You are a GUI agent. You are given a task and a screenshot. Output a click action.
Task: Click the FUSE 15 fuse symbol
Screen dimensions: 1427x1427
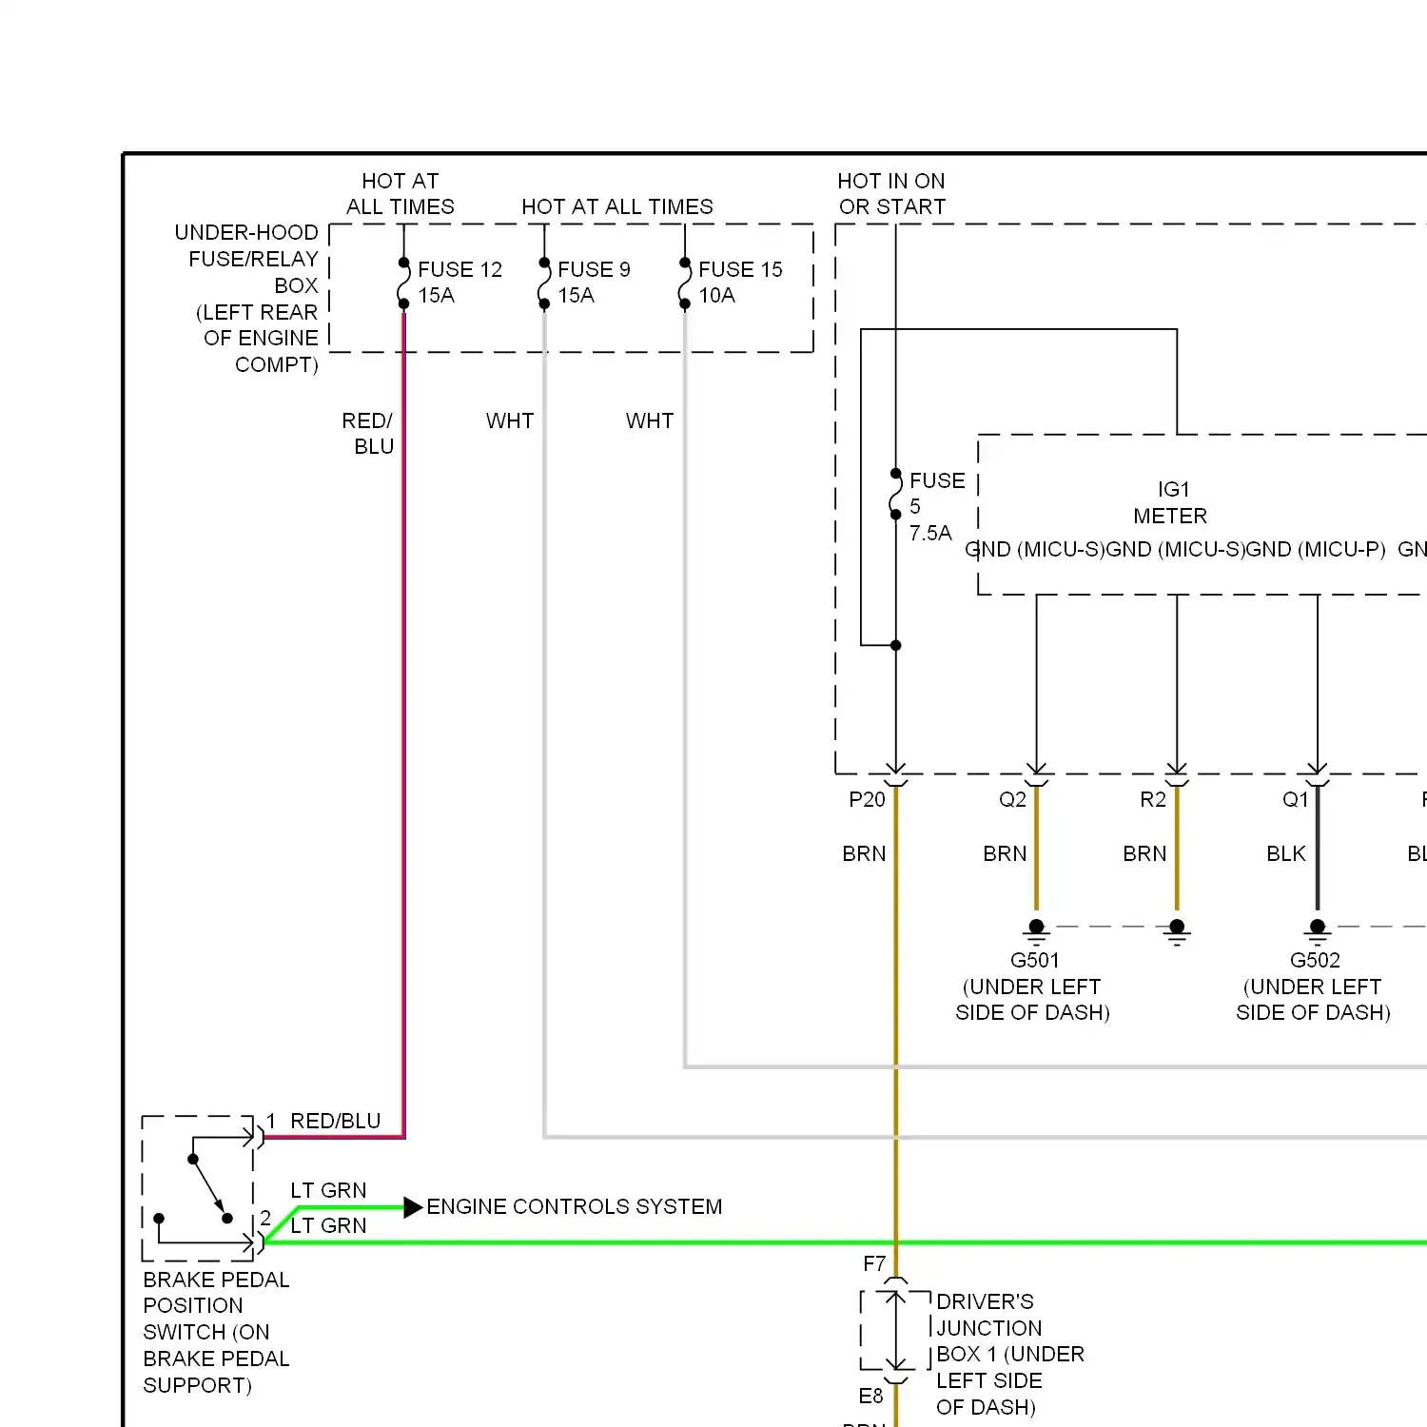tap(685, 283)
